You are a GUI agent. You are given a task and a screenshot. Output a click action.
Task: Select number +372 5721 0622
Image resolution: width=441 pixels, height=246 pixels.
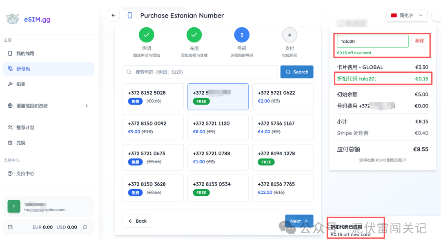[x=283, y=96]
